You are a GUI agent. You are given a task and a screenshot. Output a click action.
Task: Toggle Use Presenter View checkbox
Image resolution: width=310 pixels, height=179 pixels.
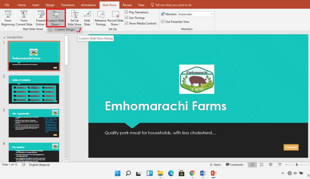click(163, 21)
